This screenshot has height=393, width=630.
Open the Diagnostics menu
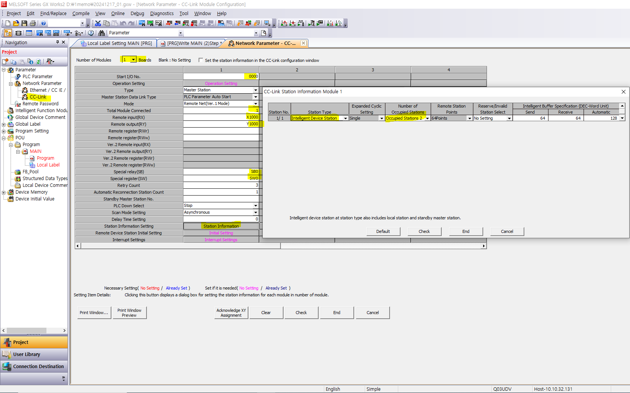point(162,14)
